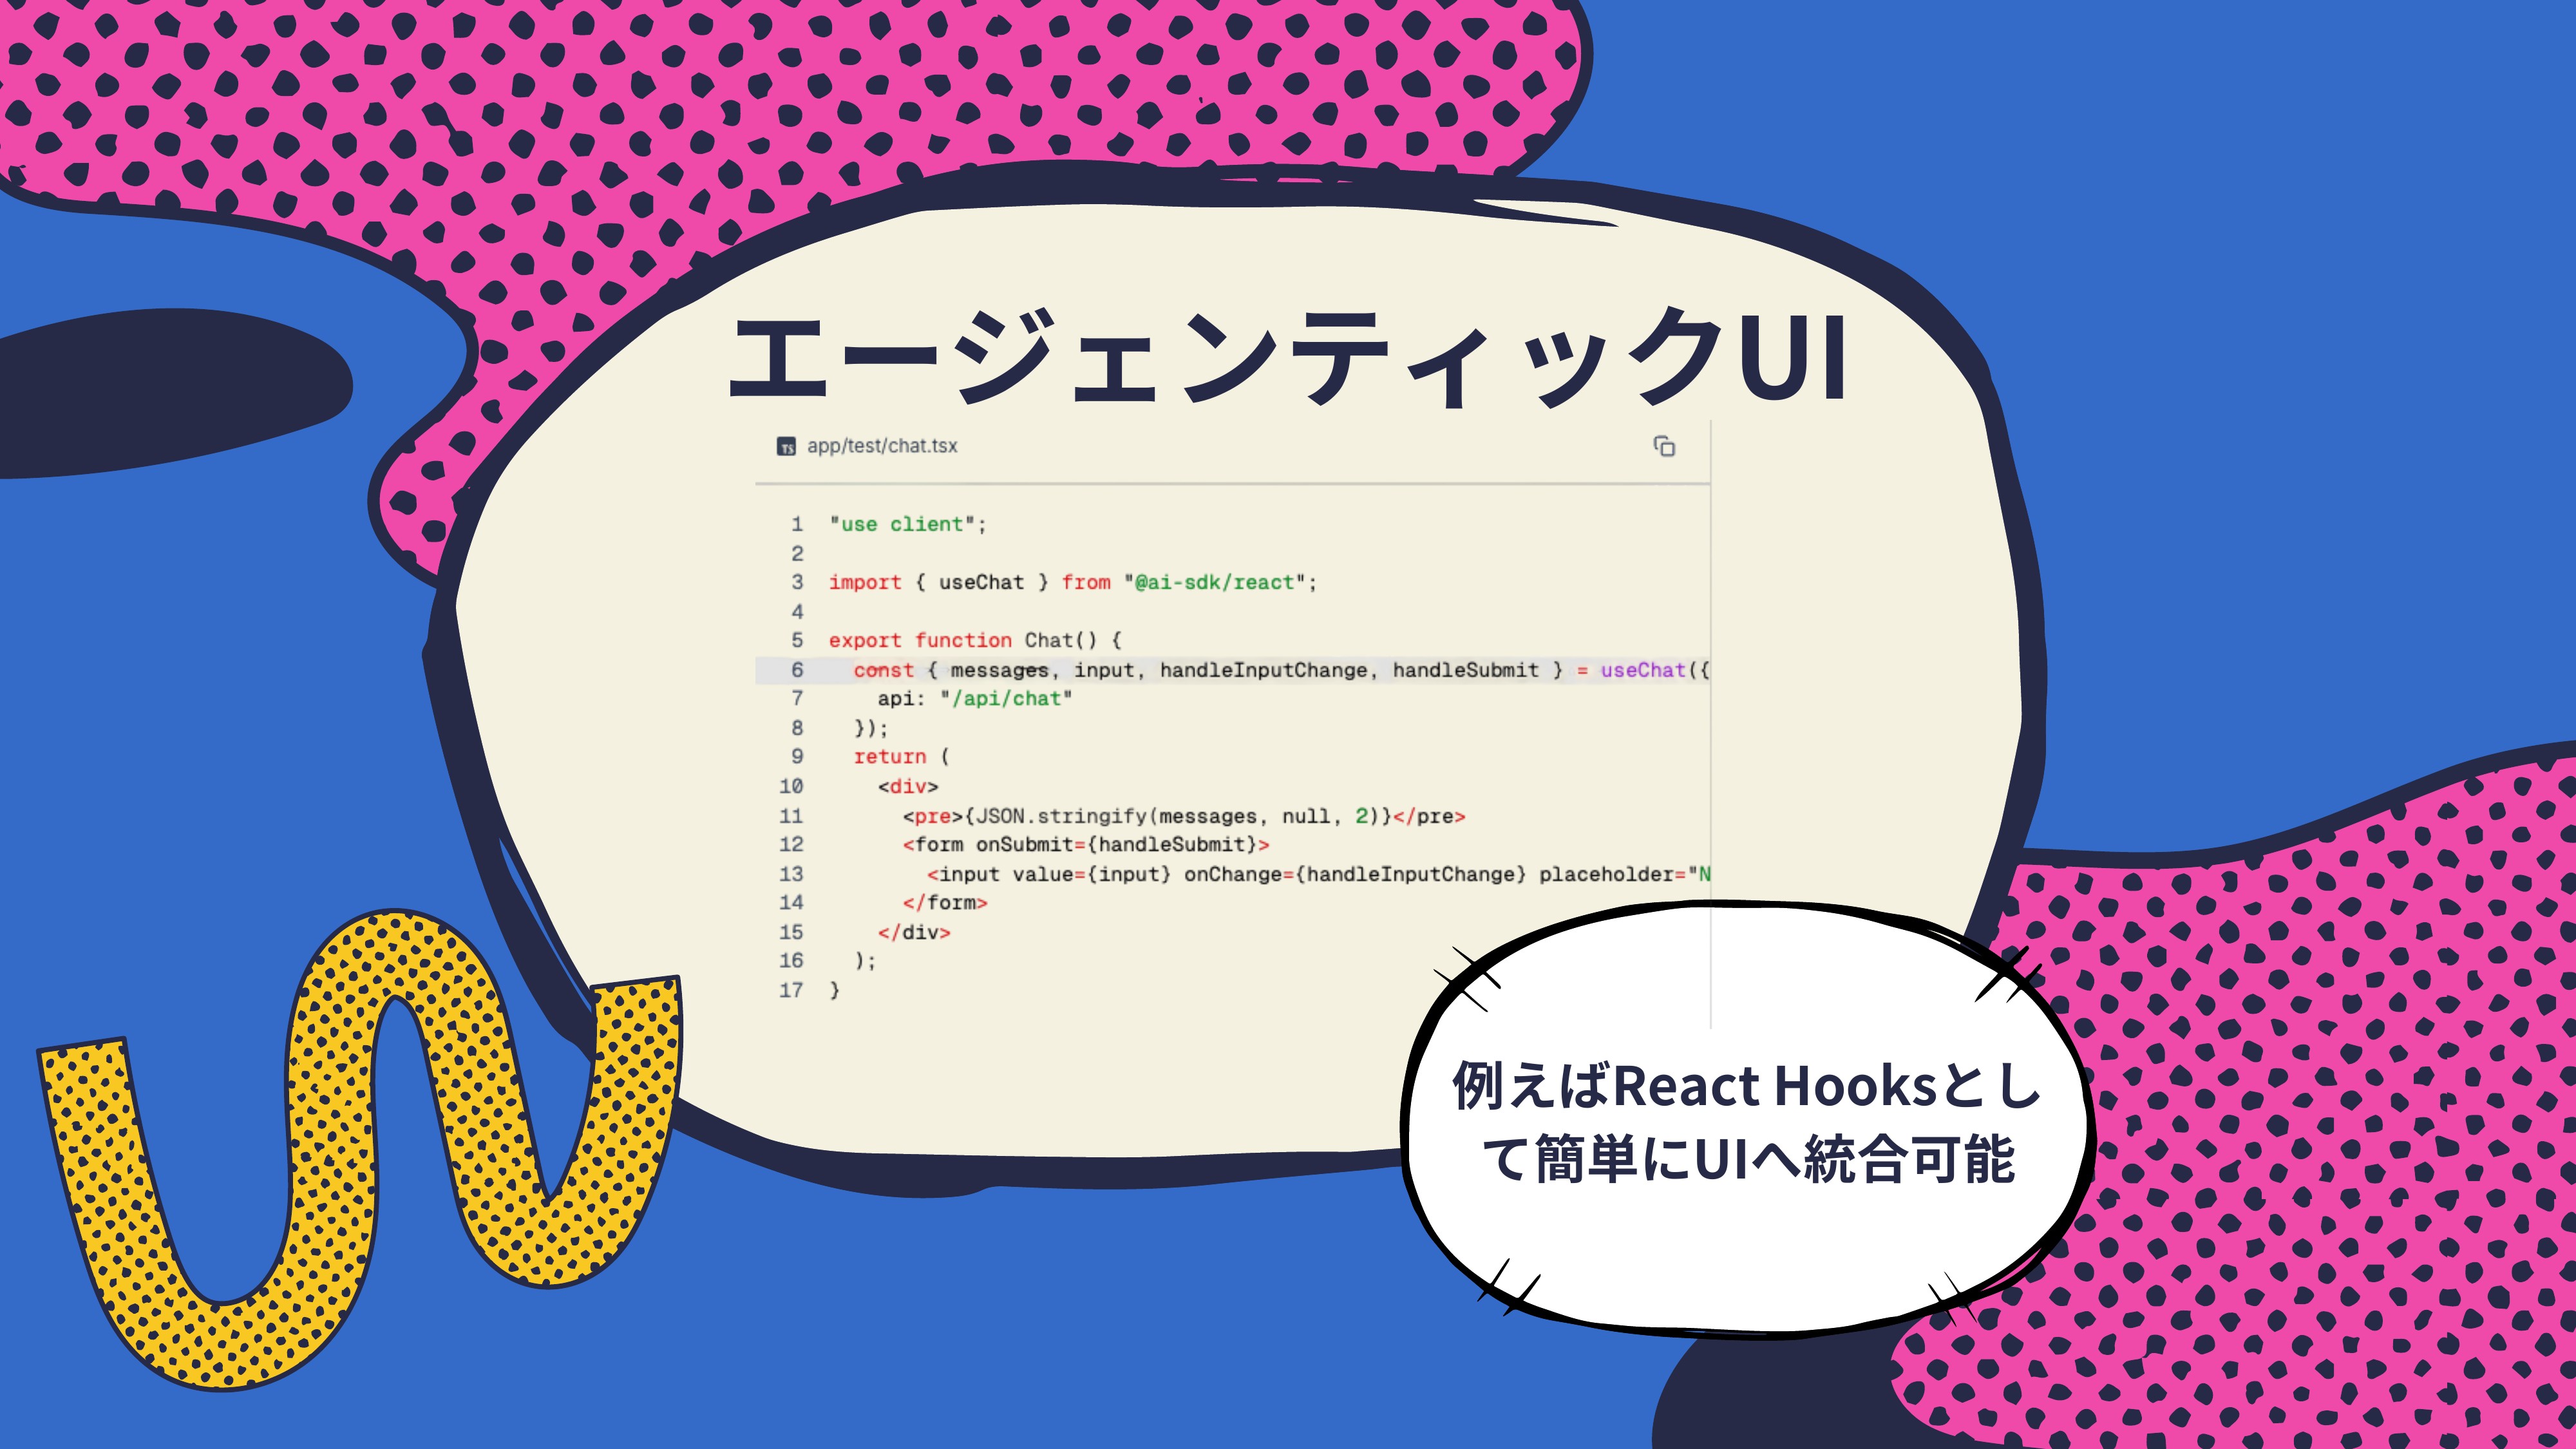Click the highlighted line number 6
The width and height of the screenshot is (2576, 1449).
tap(797, 670)
